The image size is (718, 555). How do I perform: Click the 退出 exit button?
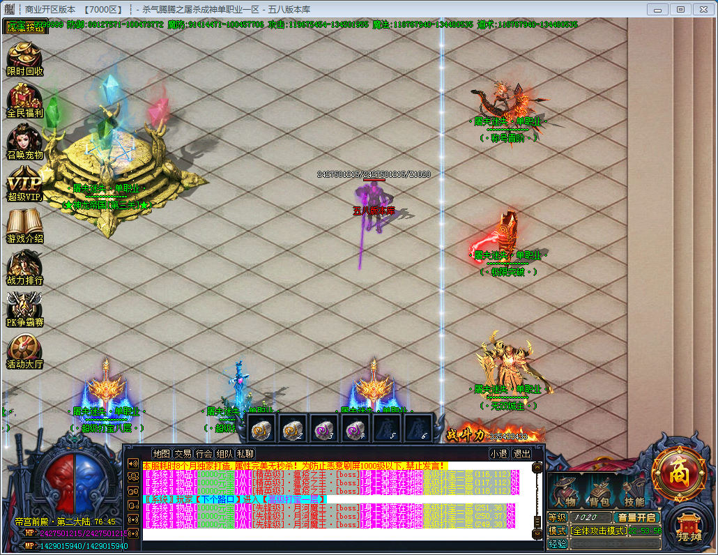[521, 454]
